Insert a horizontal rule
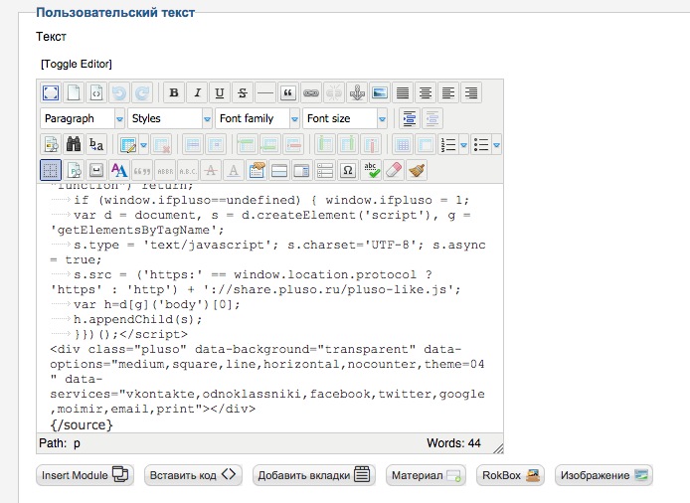This screenshot has width=690, height=503. click(x=265, y=92)
